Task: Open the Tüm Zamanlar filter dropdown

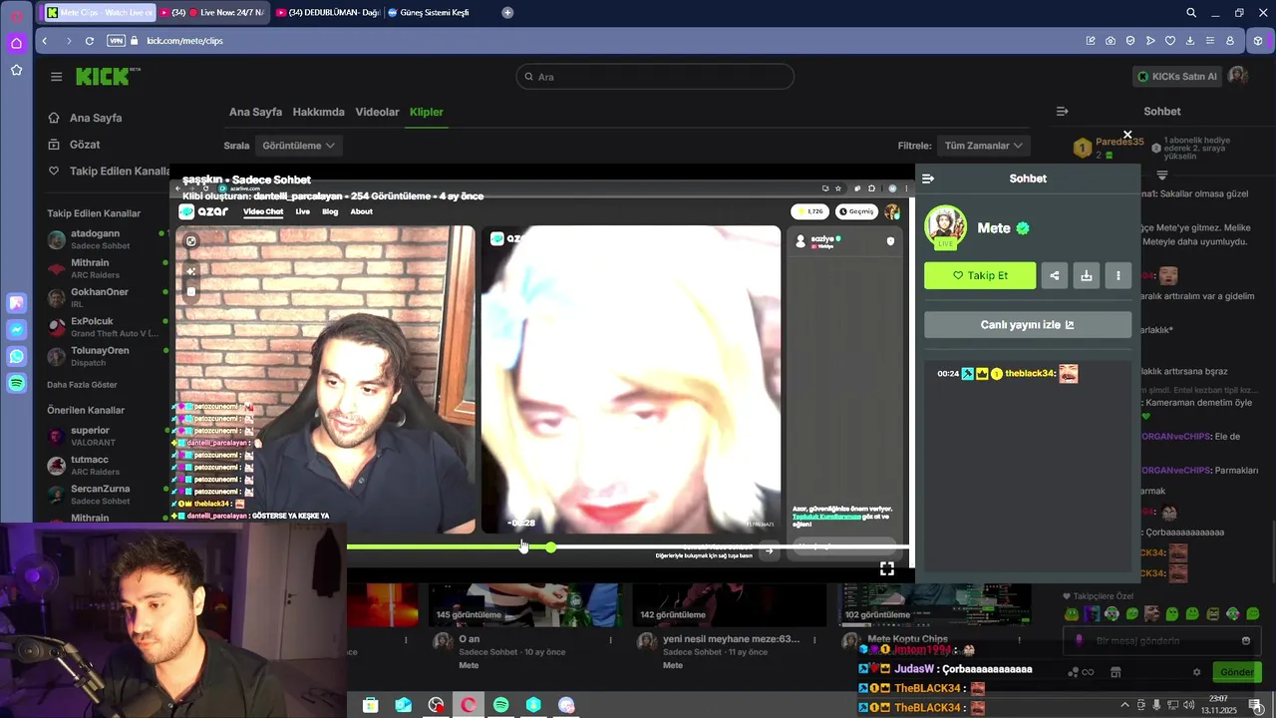Action: tap(983, 146)
